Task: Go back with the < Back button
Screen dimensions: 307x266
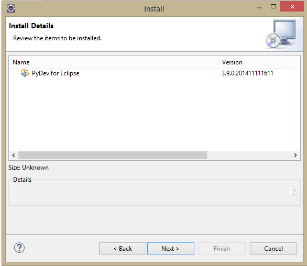Action: point(123,249)
